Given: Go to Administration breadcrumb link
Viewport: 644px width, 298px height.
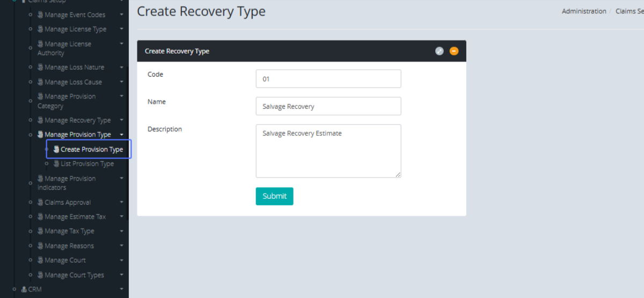Looking at the screenshot, I should [x=584, y=11].
